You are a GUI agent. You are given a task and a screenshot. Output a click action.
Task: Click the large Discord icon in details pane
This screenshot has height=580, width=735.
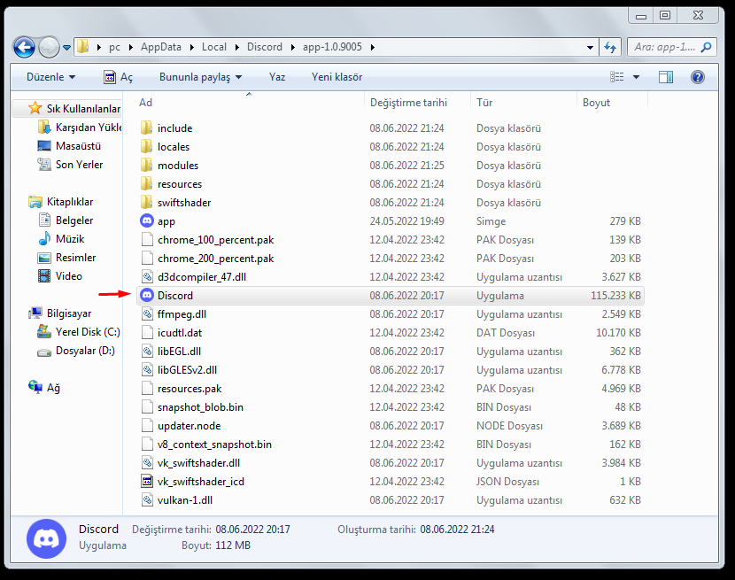pyautogui.click(x=46, y=538)
